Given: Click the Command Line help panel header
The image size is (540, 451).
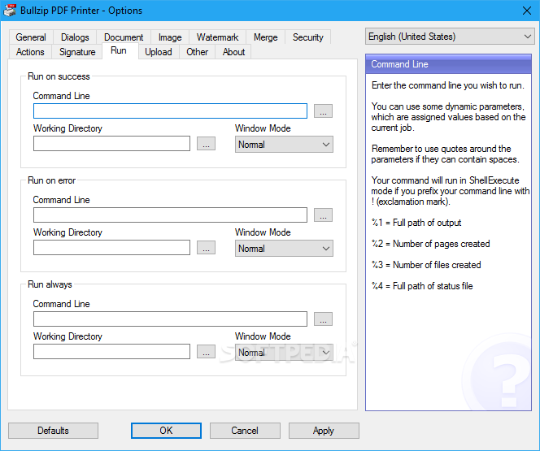Looking at the screenshot, I should [x=448, y=64].
